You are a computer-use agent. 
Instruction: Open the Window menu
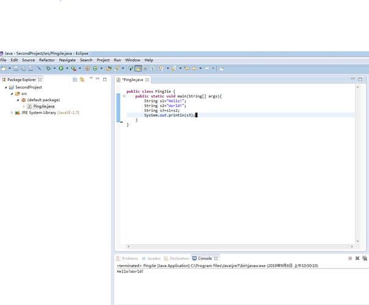pyautogui.click(x=132, y=60)
